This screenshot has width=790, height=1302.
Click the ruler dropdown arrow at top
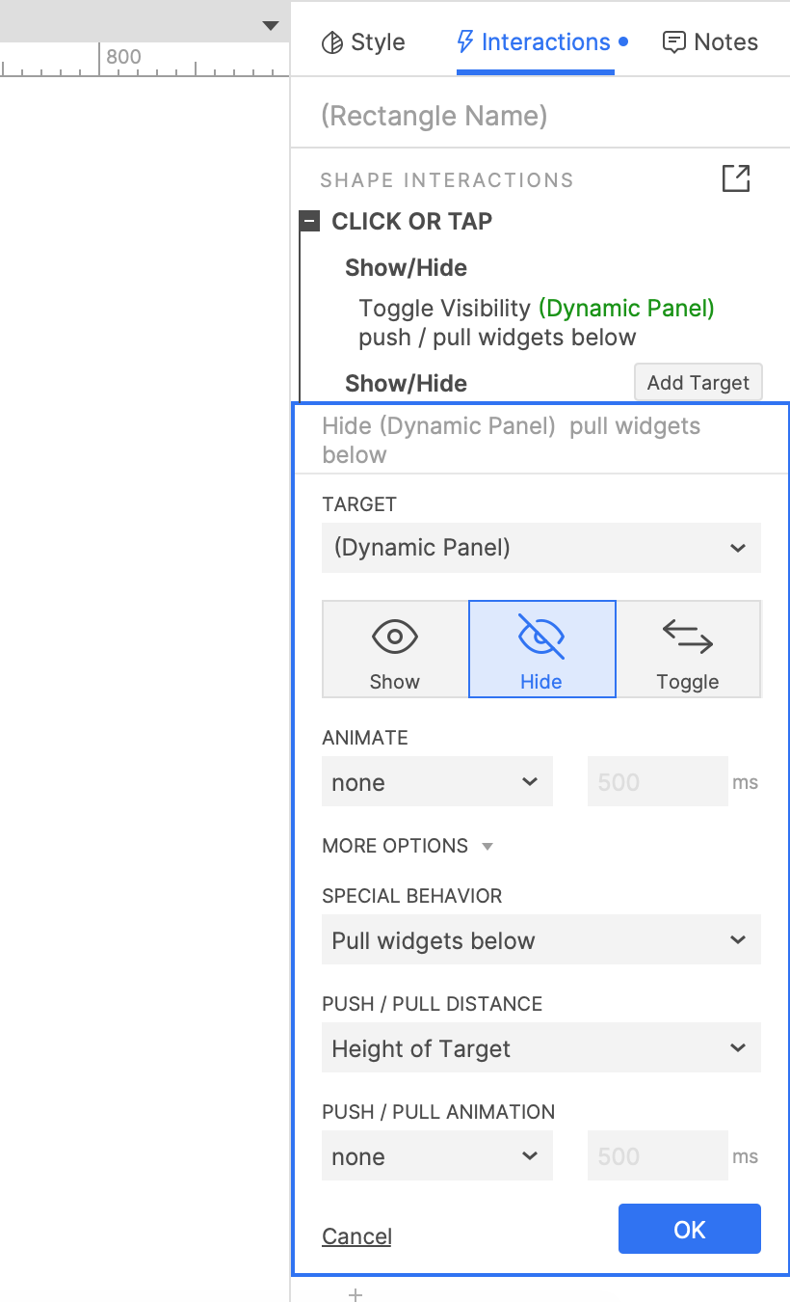click(271, 26)
